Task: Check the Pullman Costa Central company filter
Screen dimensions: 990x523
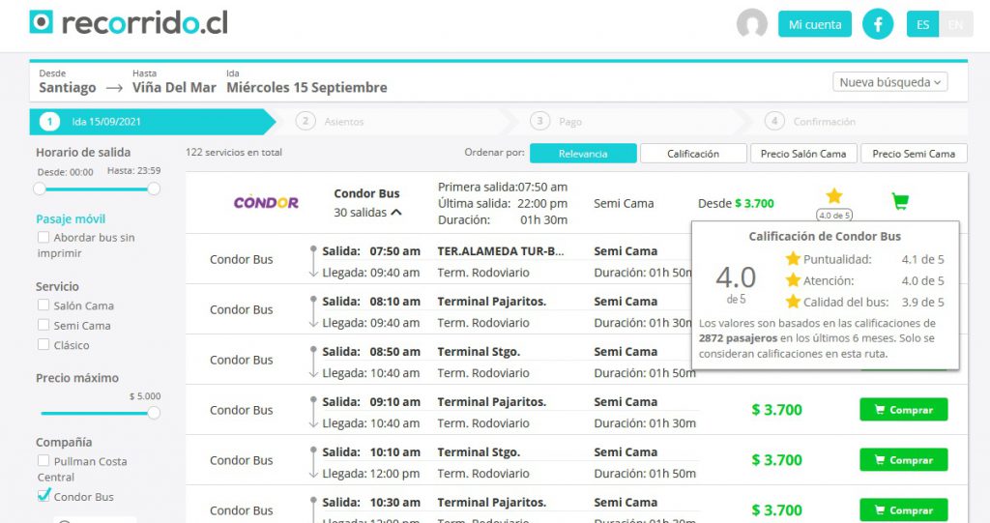Action: pyautogui.click(x=44, y=460)
